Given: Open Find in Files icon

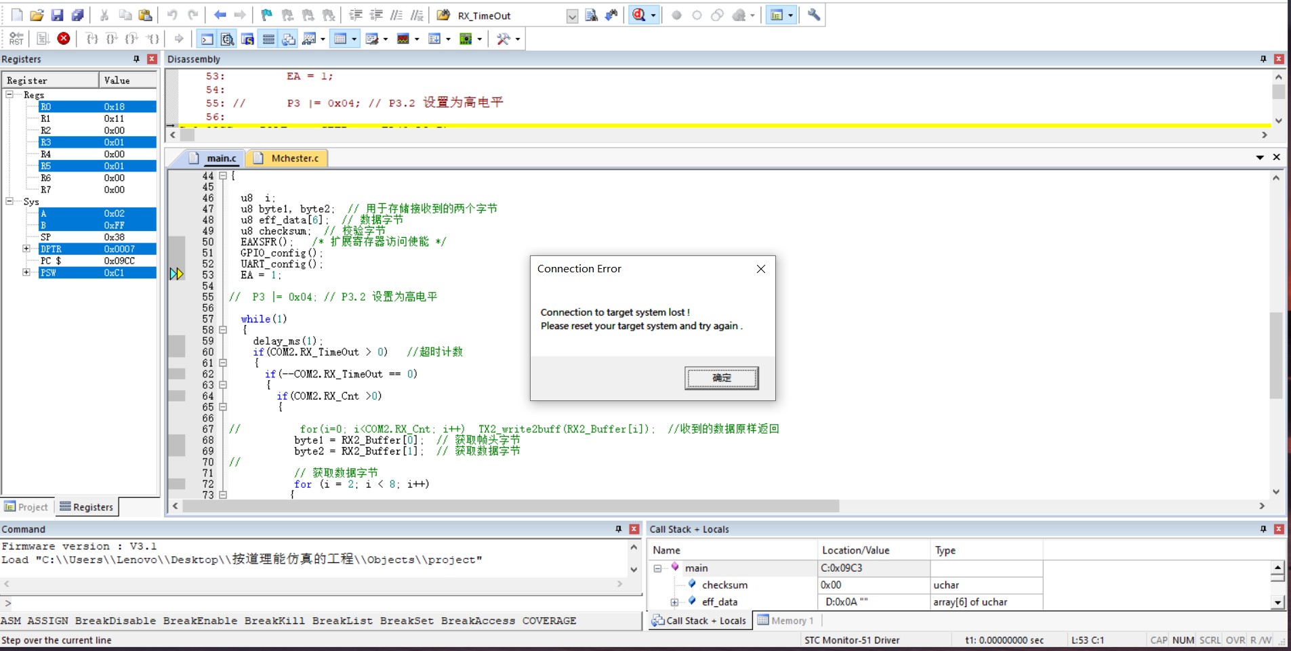Looking at the screenshot, I should click(x=443, y=15).
